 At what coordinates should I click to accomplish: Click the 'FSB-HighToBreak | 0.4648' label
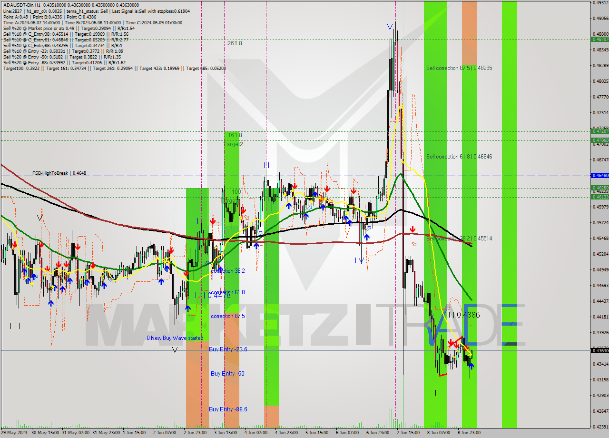click(59, 173)
